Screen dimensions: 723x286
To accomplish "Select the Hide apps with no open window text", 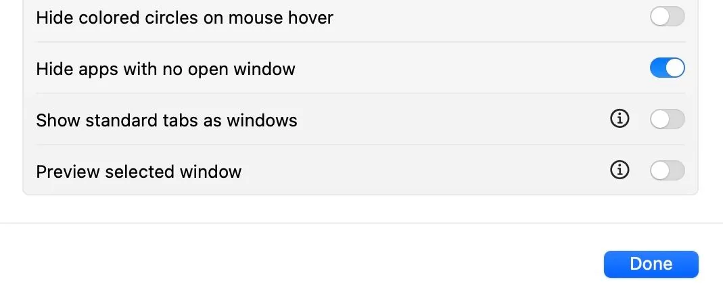I will click(166, 69).
